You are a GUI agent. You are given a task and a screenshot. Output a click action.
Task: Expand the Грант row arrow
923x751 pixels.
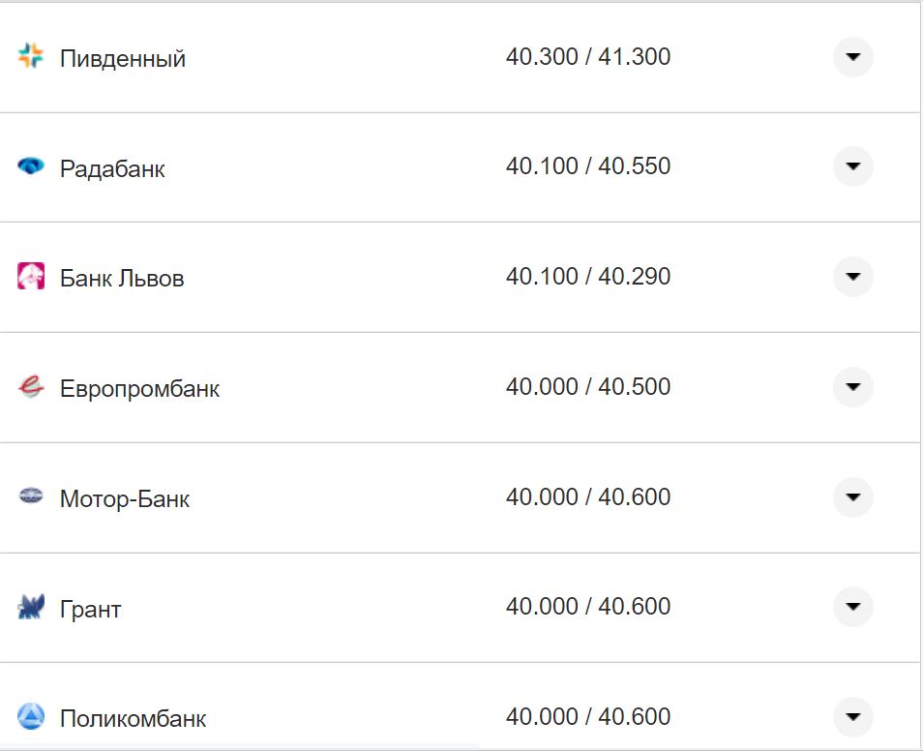(x=852, y=607)
